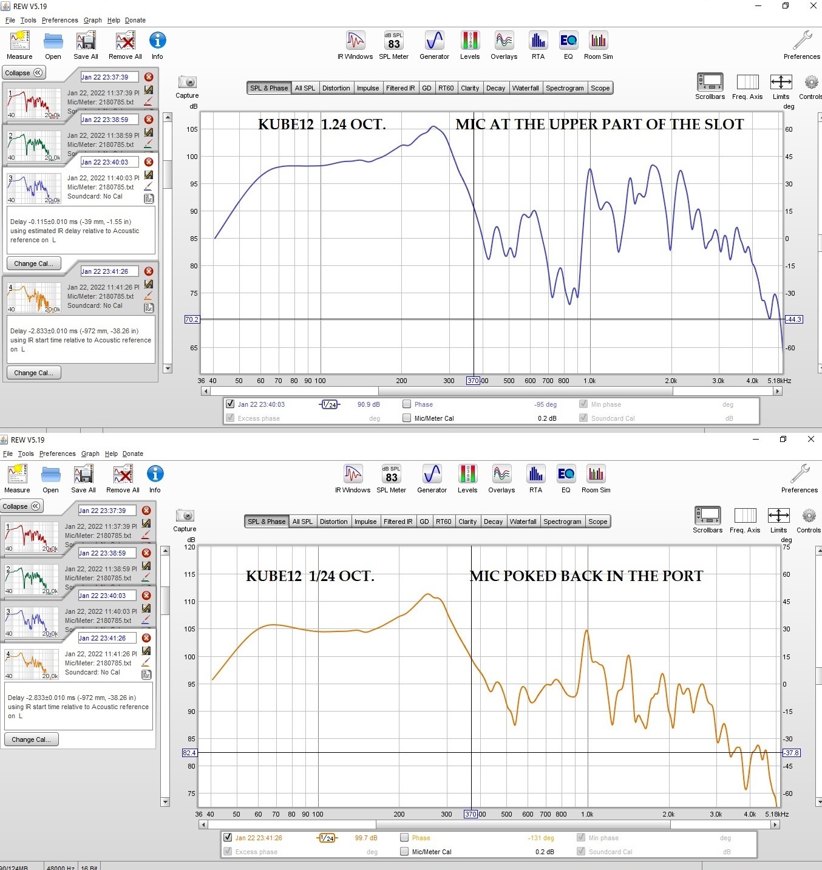Toggle Min phase checkbox in upper window
This screenshot has width=822, height=870.
pos(583,404)
